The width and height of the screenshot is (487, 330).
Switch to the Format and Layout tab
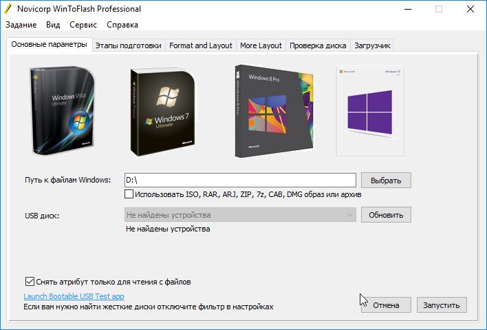201,45
